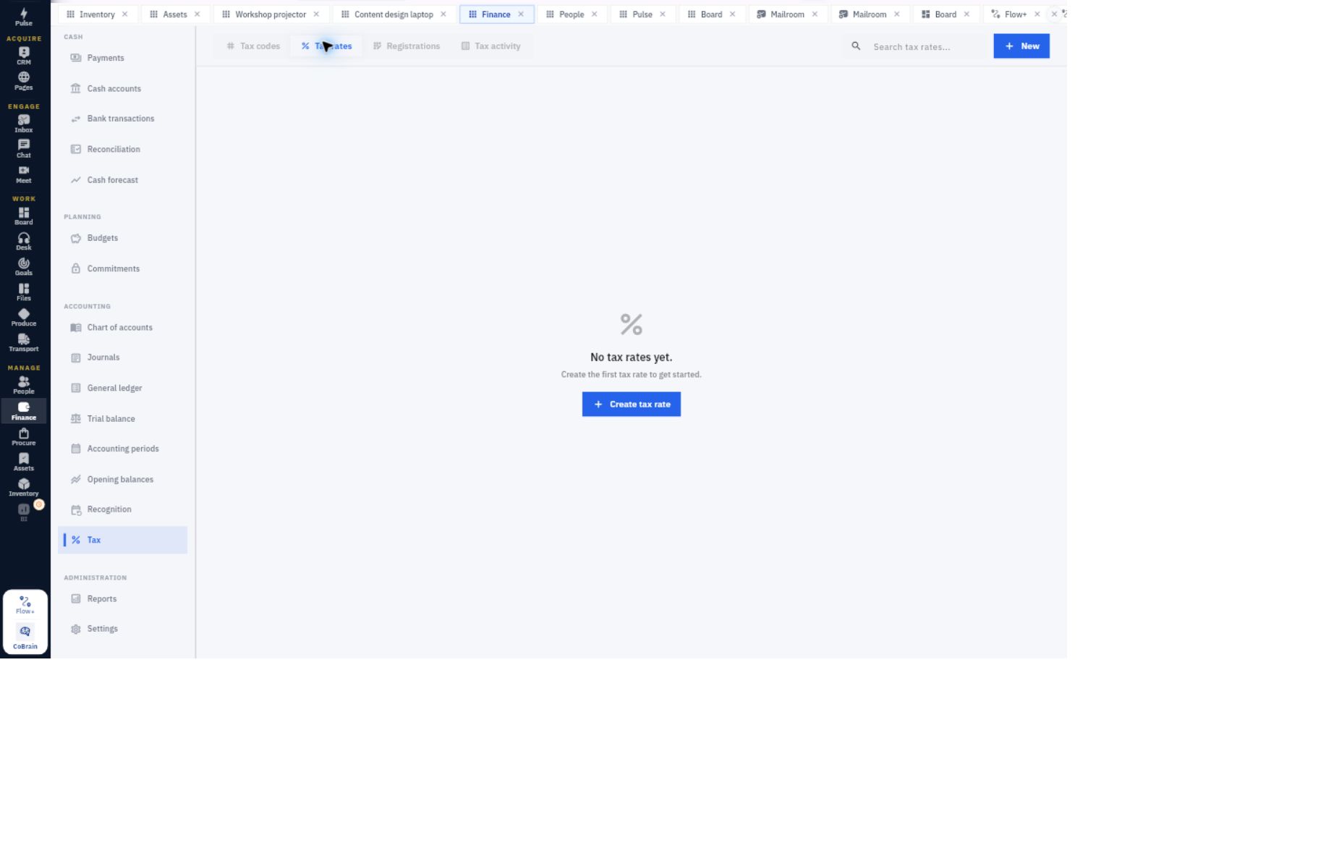This screenshot has height=856, width=1334.
Task: Launch the Meet module
Action: [x=24, y=174]
